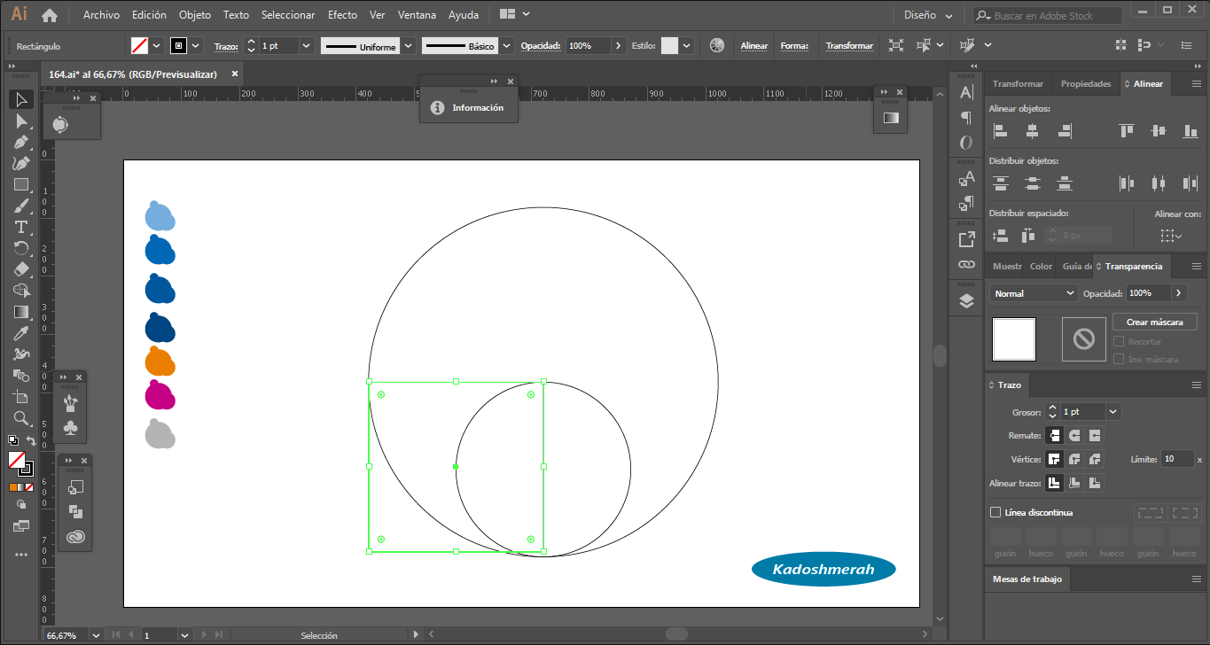Open the Alinear panel menu
Screen dimensions: 1210x645
(x=1197, y=83)
